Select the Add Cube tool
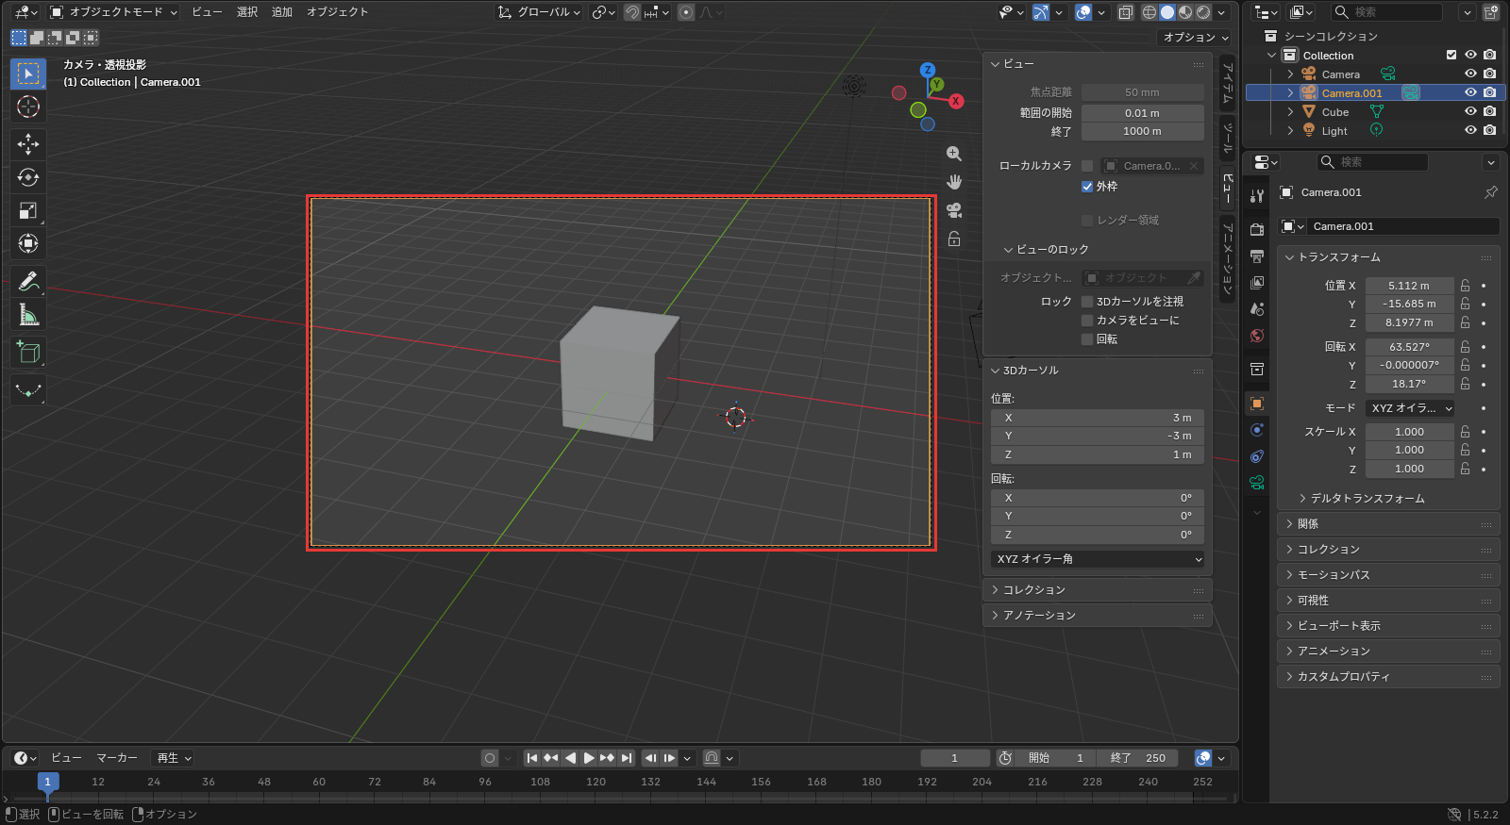This screenshot has height=825, width=1510. coord(28,353)
